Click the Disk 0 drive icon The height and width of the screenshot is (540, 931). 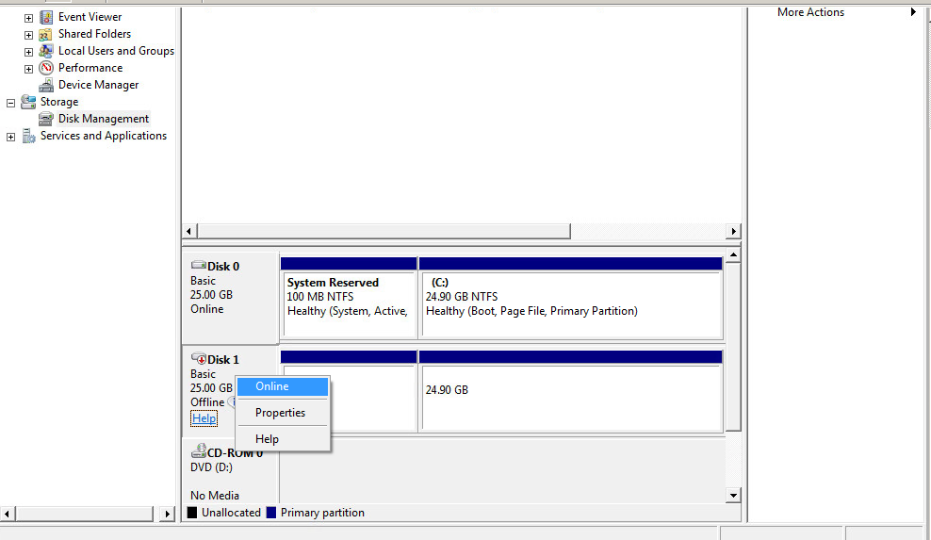(198, 267)
